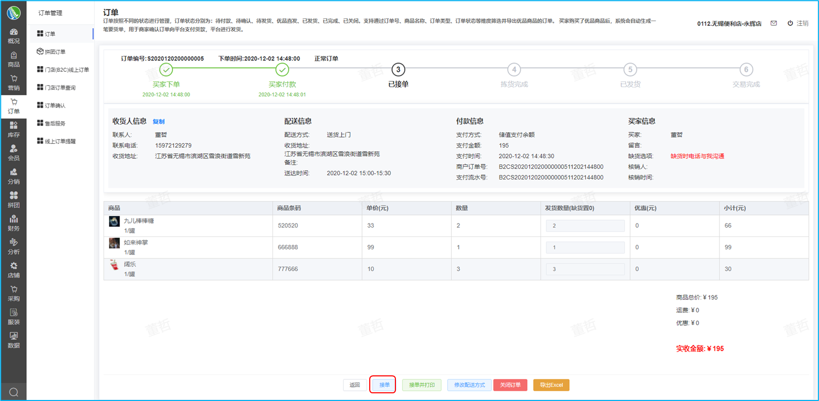The image size is (819, 401).
Task: Click the search magnifier at sidebar bottom
Action: tap(14, 392)
